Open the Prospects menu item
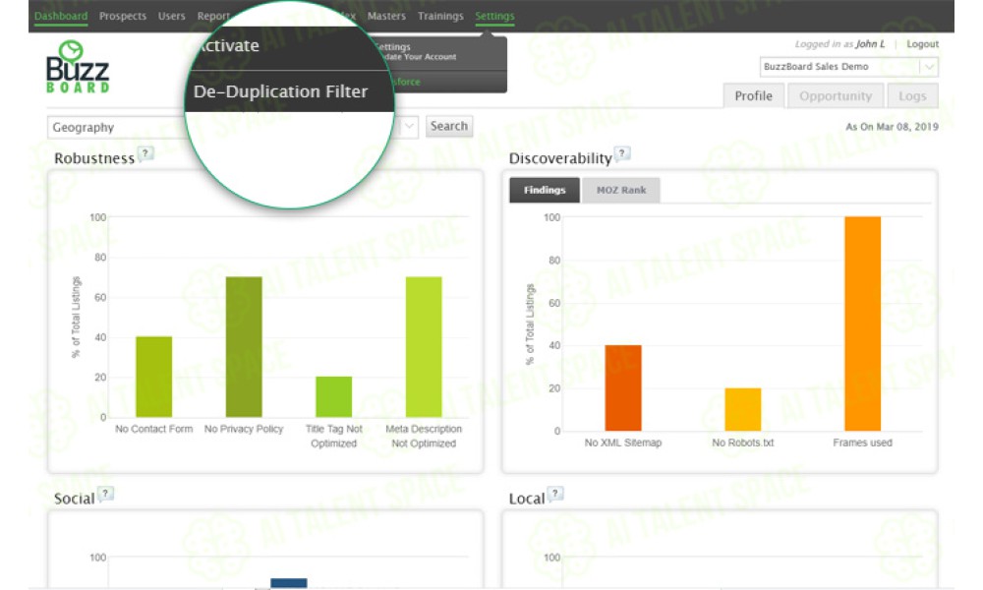Image resolution: width=983 pixels, height=590 pixels. (x=122, y=16)
